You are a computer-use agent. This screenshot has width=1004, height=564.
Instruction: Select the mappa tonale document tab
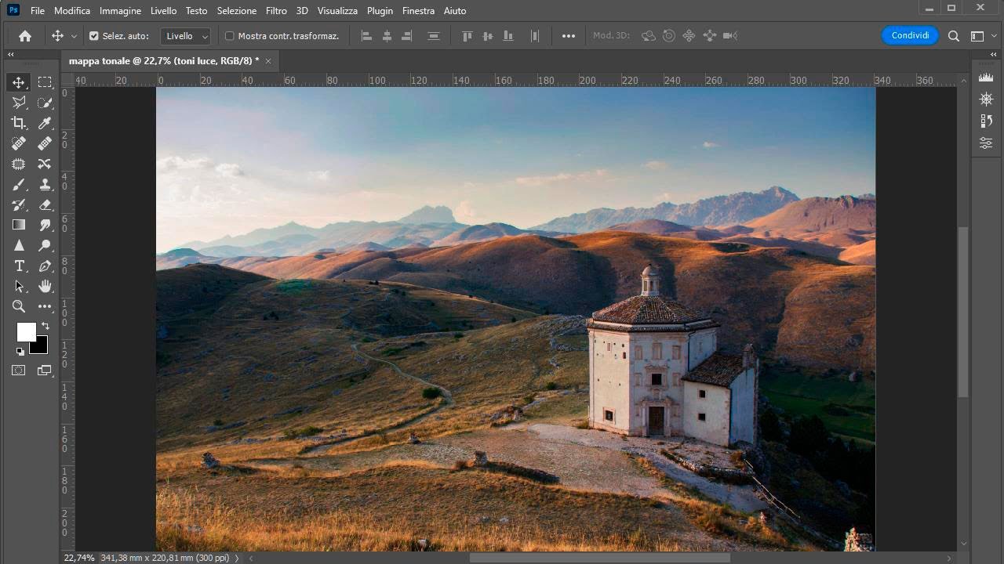point(164,60)
